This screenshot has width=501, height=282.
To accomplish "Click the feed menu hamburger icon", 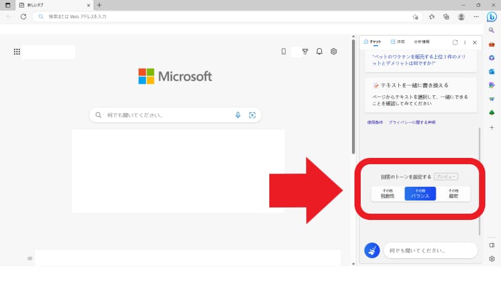I will 30,258.
